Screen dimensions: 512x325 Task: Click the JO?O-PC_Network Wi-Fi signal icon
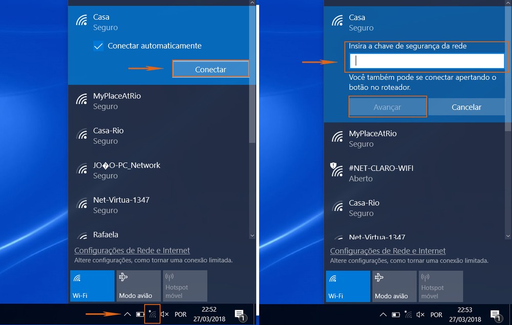81,168
